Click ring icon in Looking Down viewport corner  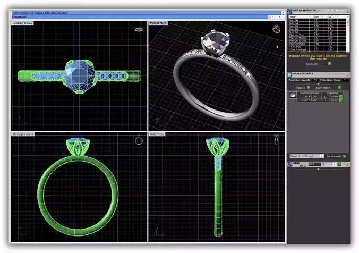[139, 30]
